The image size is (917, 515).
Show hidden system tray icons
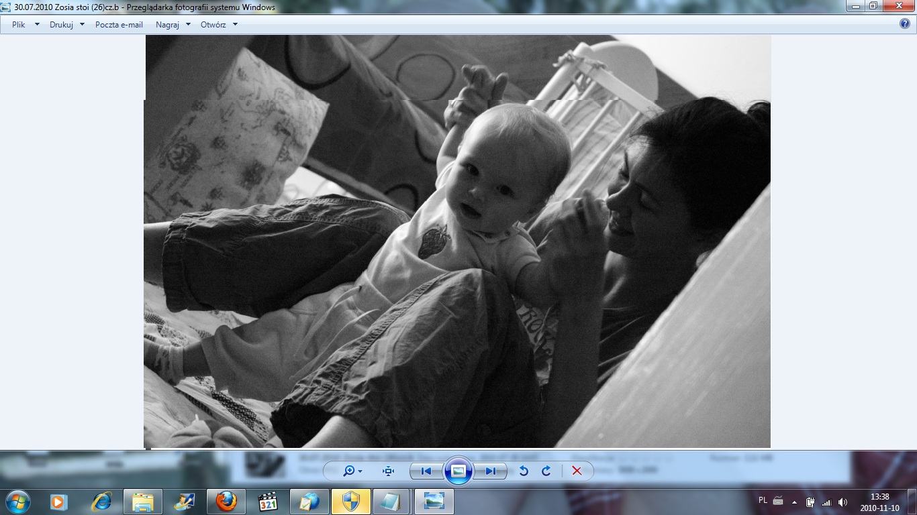tap(795, 502)
